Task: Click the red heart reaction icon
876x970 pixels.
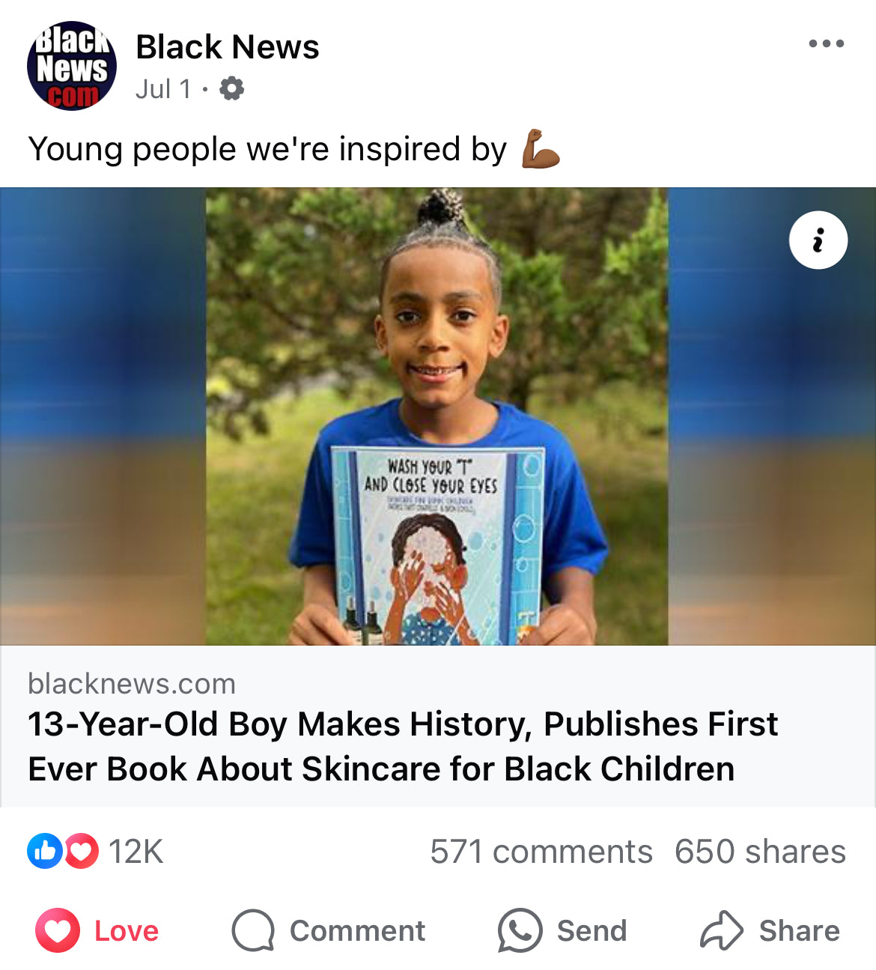Action: point(81,851)
